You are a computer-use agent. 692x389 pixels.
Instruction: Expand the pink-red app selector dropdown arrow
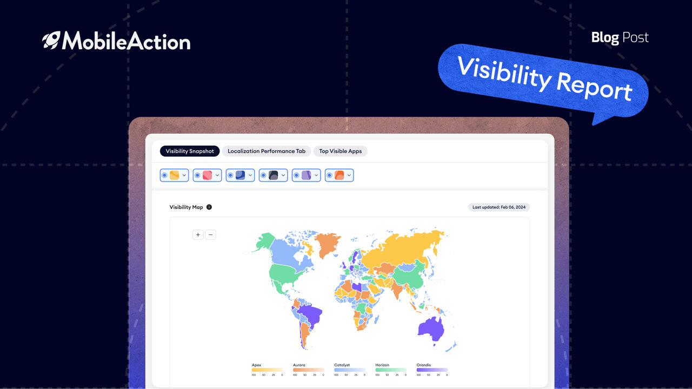[217, 175]
